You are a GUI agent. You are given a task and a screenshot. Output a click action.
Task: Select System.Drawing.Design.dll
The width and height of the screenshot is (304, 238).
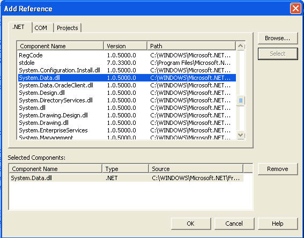127,115
